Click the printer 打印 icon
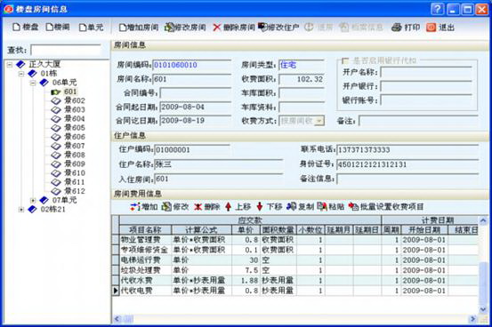This screenshot has width=492, height=327. (396, 28)
